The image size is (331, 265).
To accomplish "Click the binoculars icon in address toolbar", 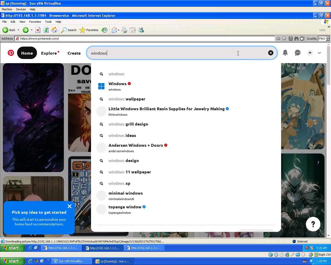I will tap(296, 39).
